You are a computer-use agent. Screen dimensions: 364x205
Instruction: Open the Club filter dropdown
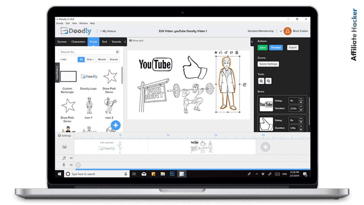pos(91,60)
